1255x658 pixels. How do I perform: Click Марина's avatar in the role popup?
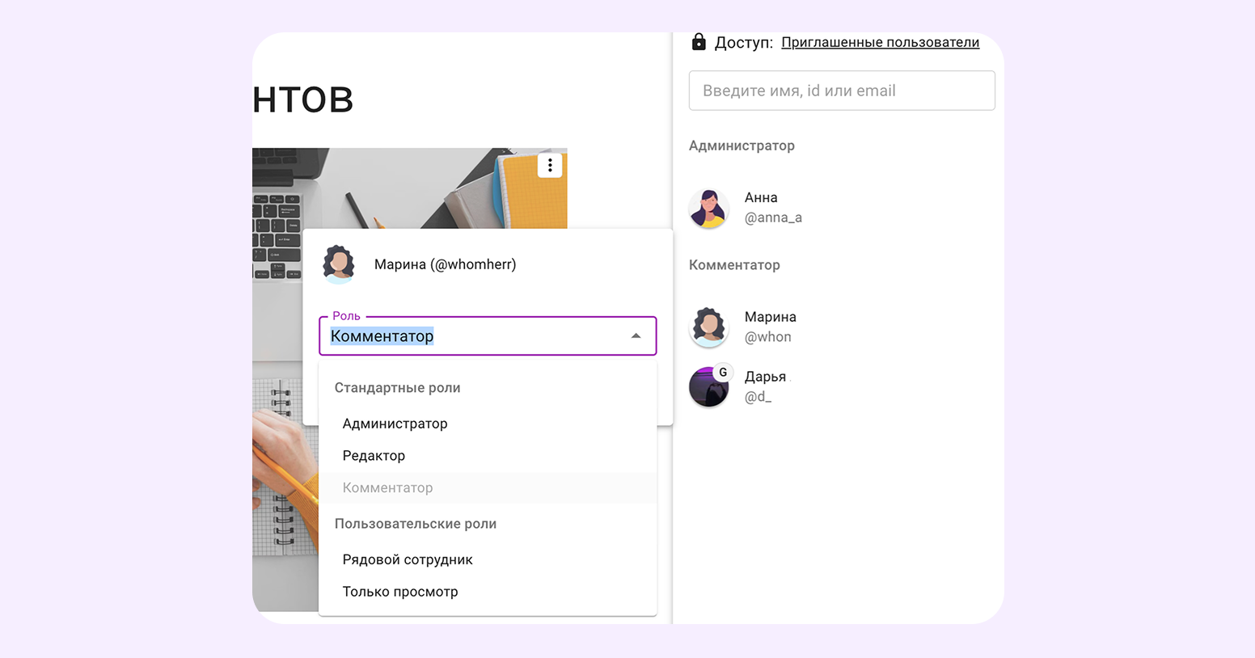coord(339,264)
